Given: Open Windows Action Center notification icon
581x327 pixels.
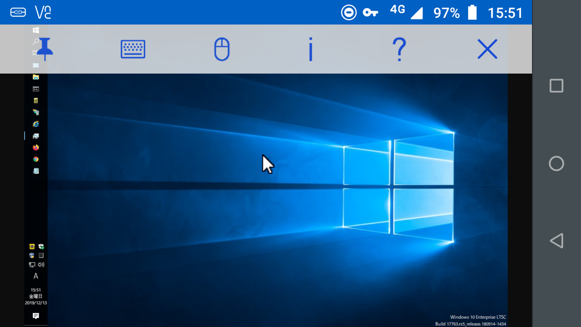Looking at the screenshot, I should pos(36,316).
